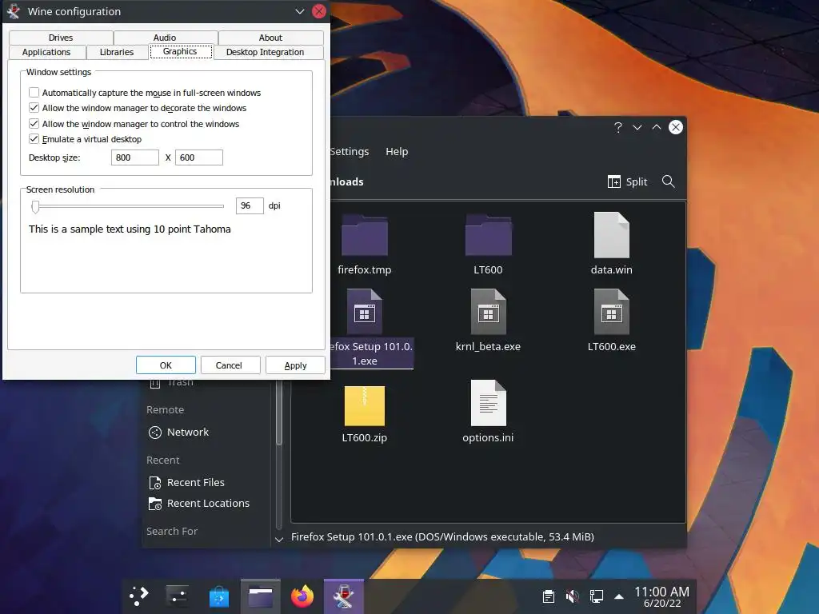The width and height of the screenshot is (819, 614).
Task: Open the Discover software store taskbar icon
Action: coord(219,596)
